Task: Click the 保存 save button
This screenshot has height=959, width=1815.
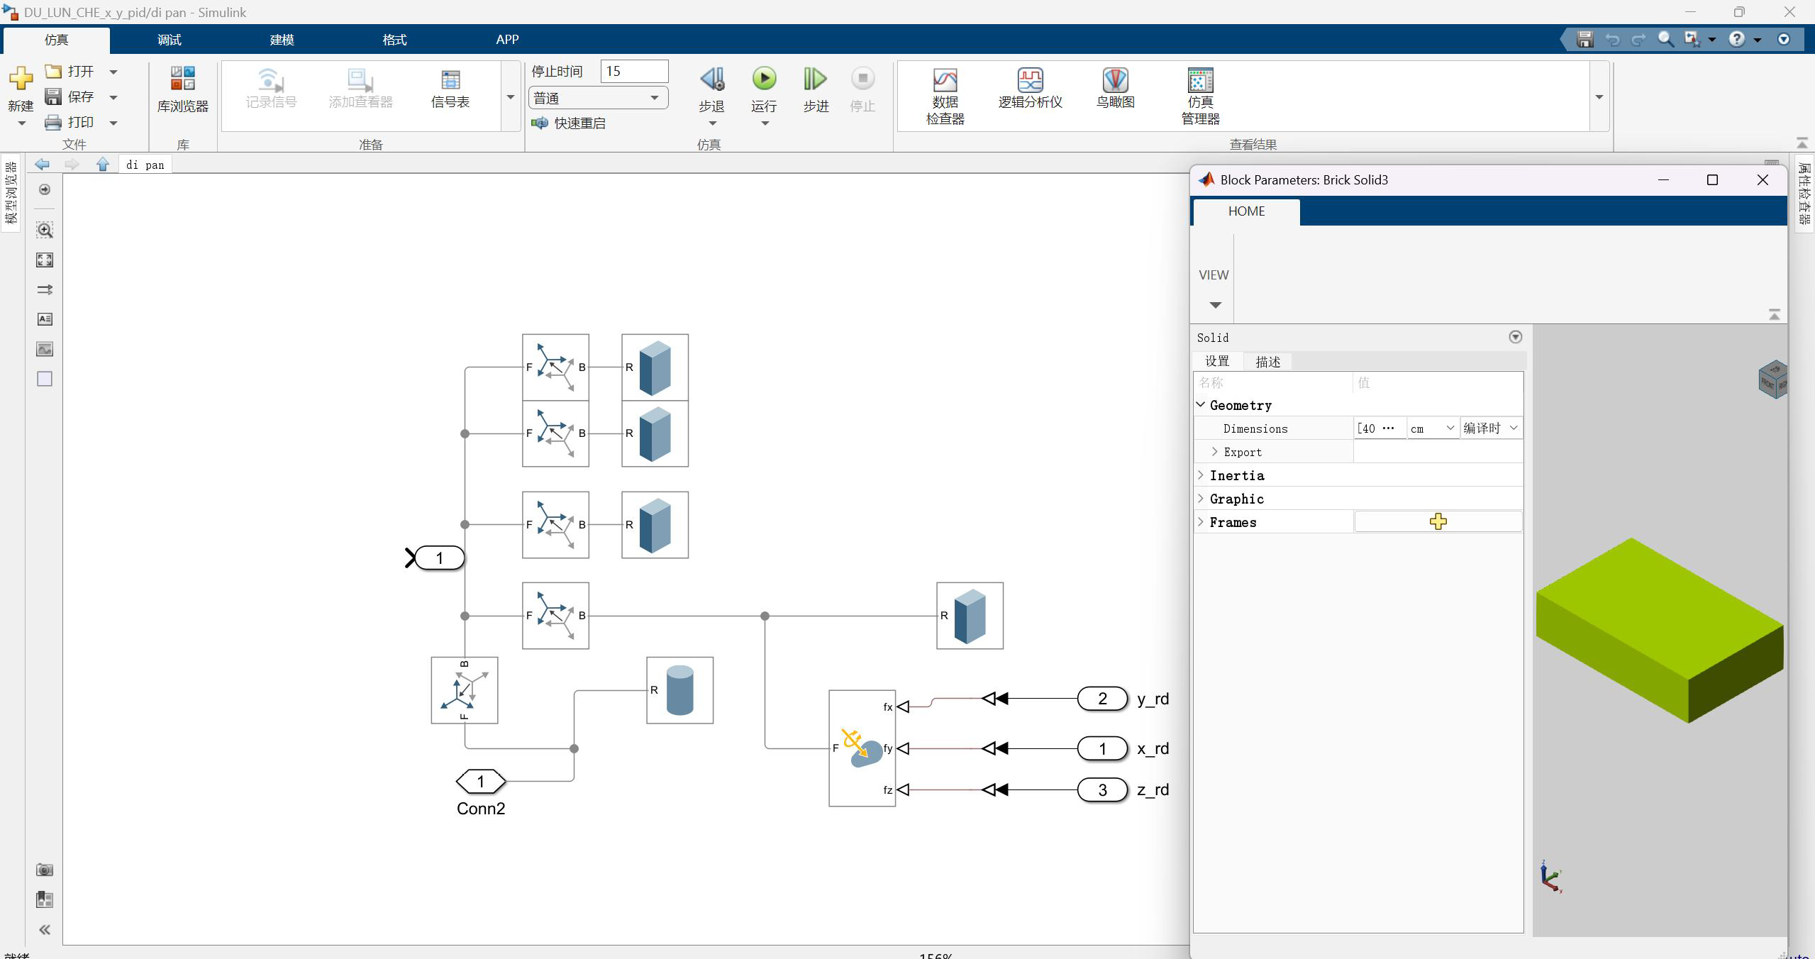Action: (71, 96)
